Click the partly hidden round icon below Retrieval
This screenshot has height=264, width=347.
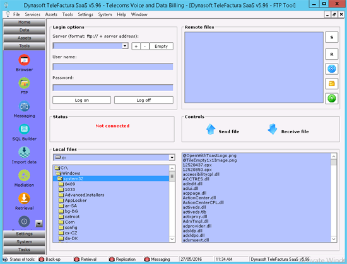24,221
